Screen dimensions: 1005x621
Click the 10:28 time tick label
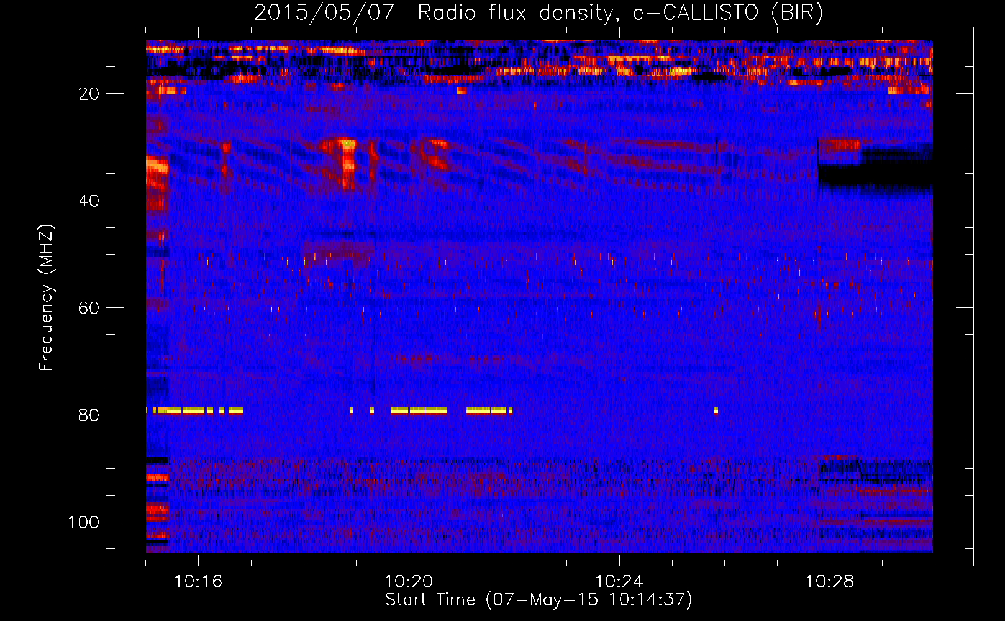[x=830, y=582]
